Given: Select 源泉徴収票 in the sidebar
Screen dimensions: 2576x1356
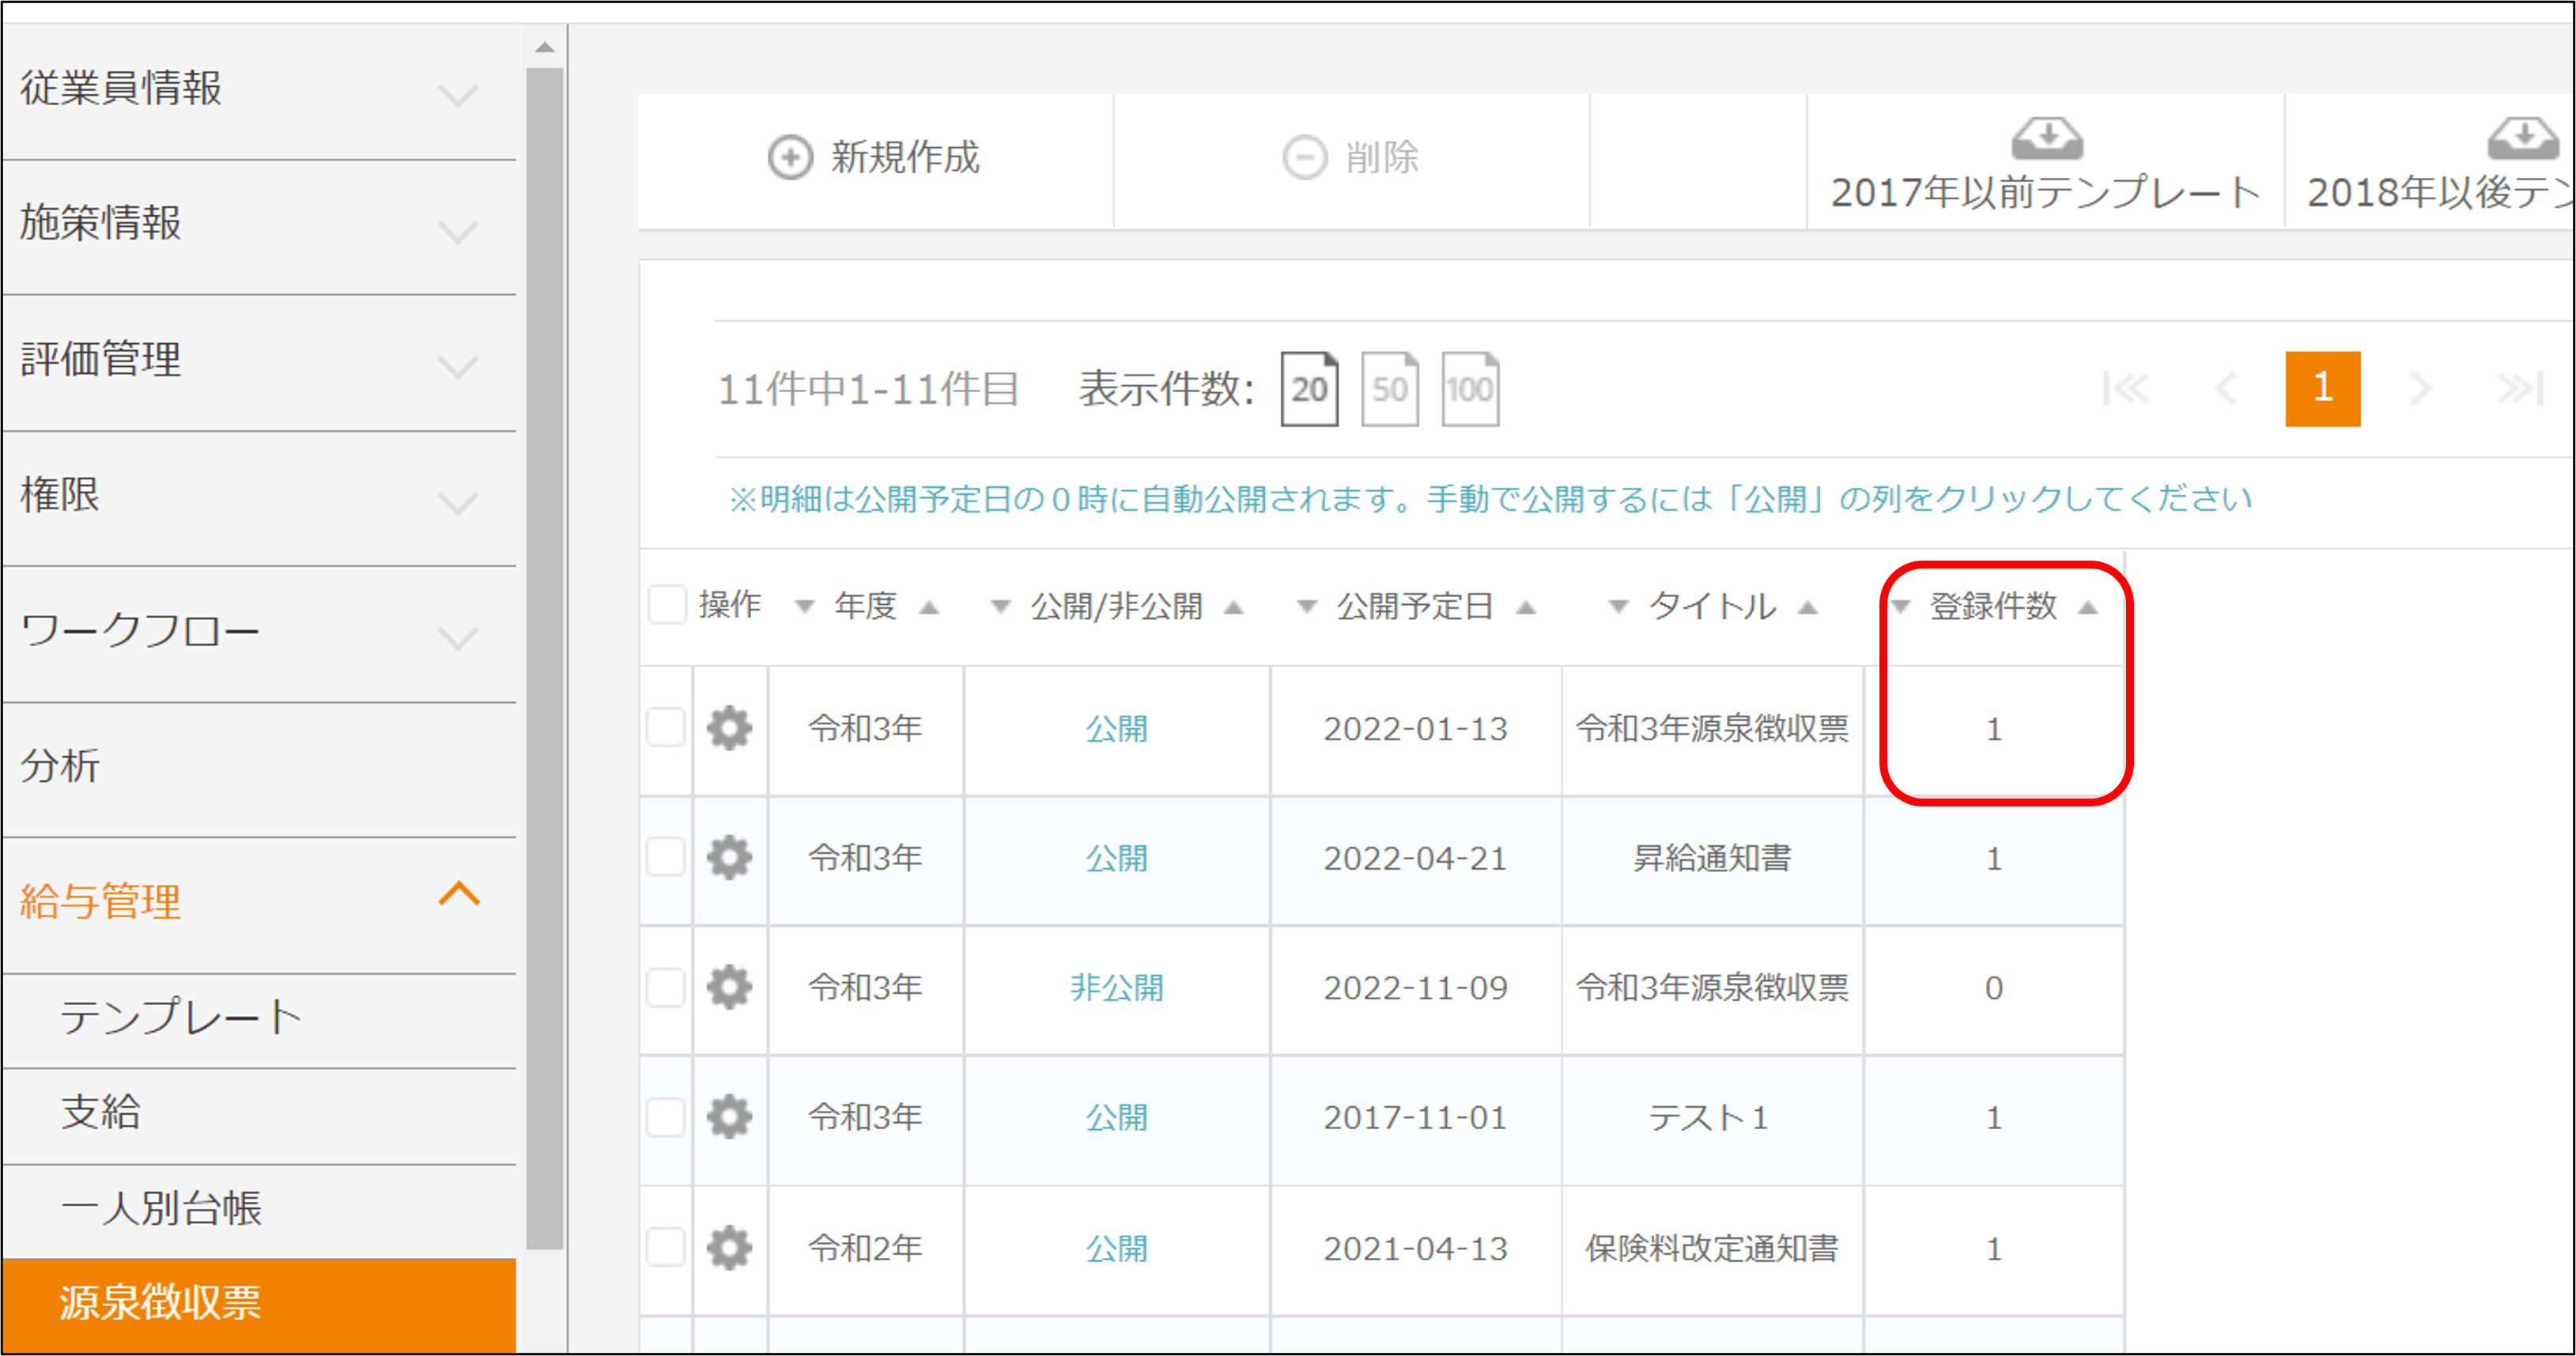Looking at the screenshot, I should (x=259, y=1305).
